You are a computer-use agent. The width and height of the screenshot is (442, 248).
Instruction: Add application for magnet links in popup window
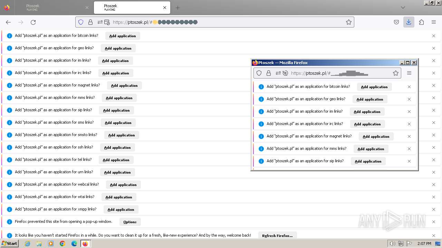[x=376, y=136]
